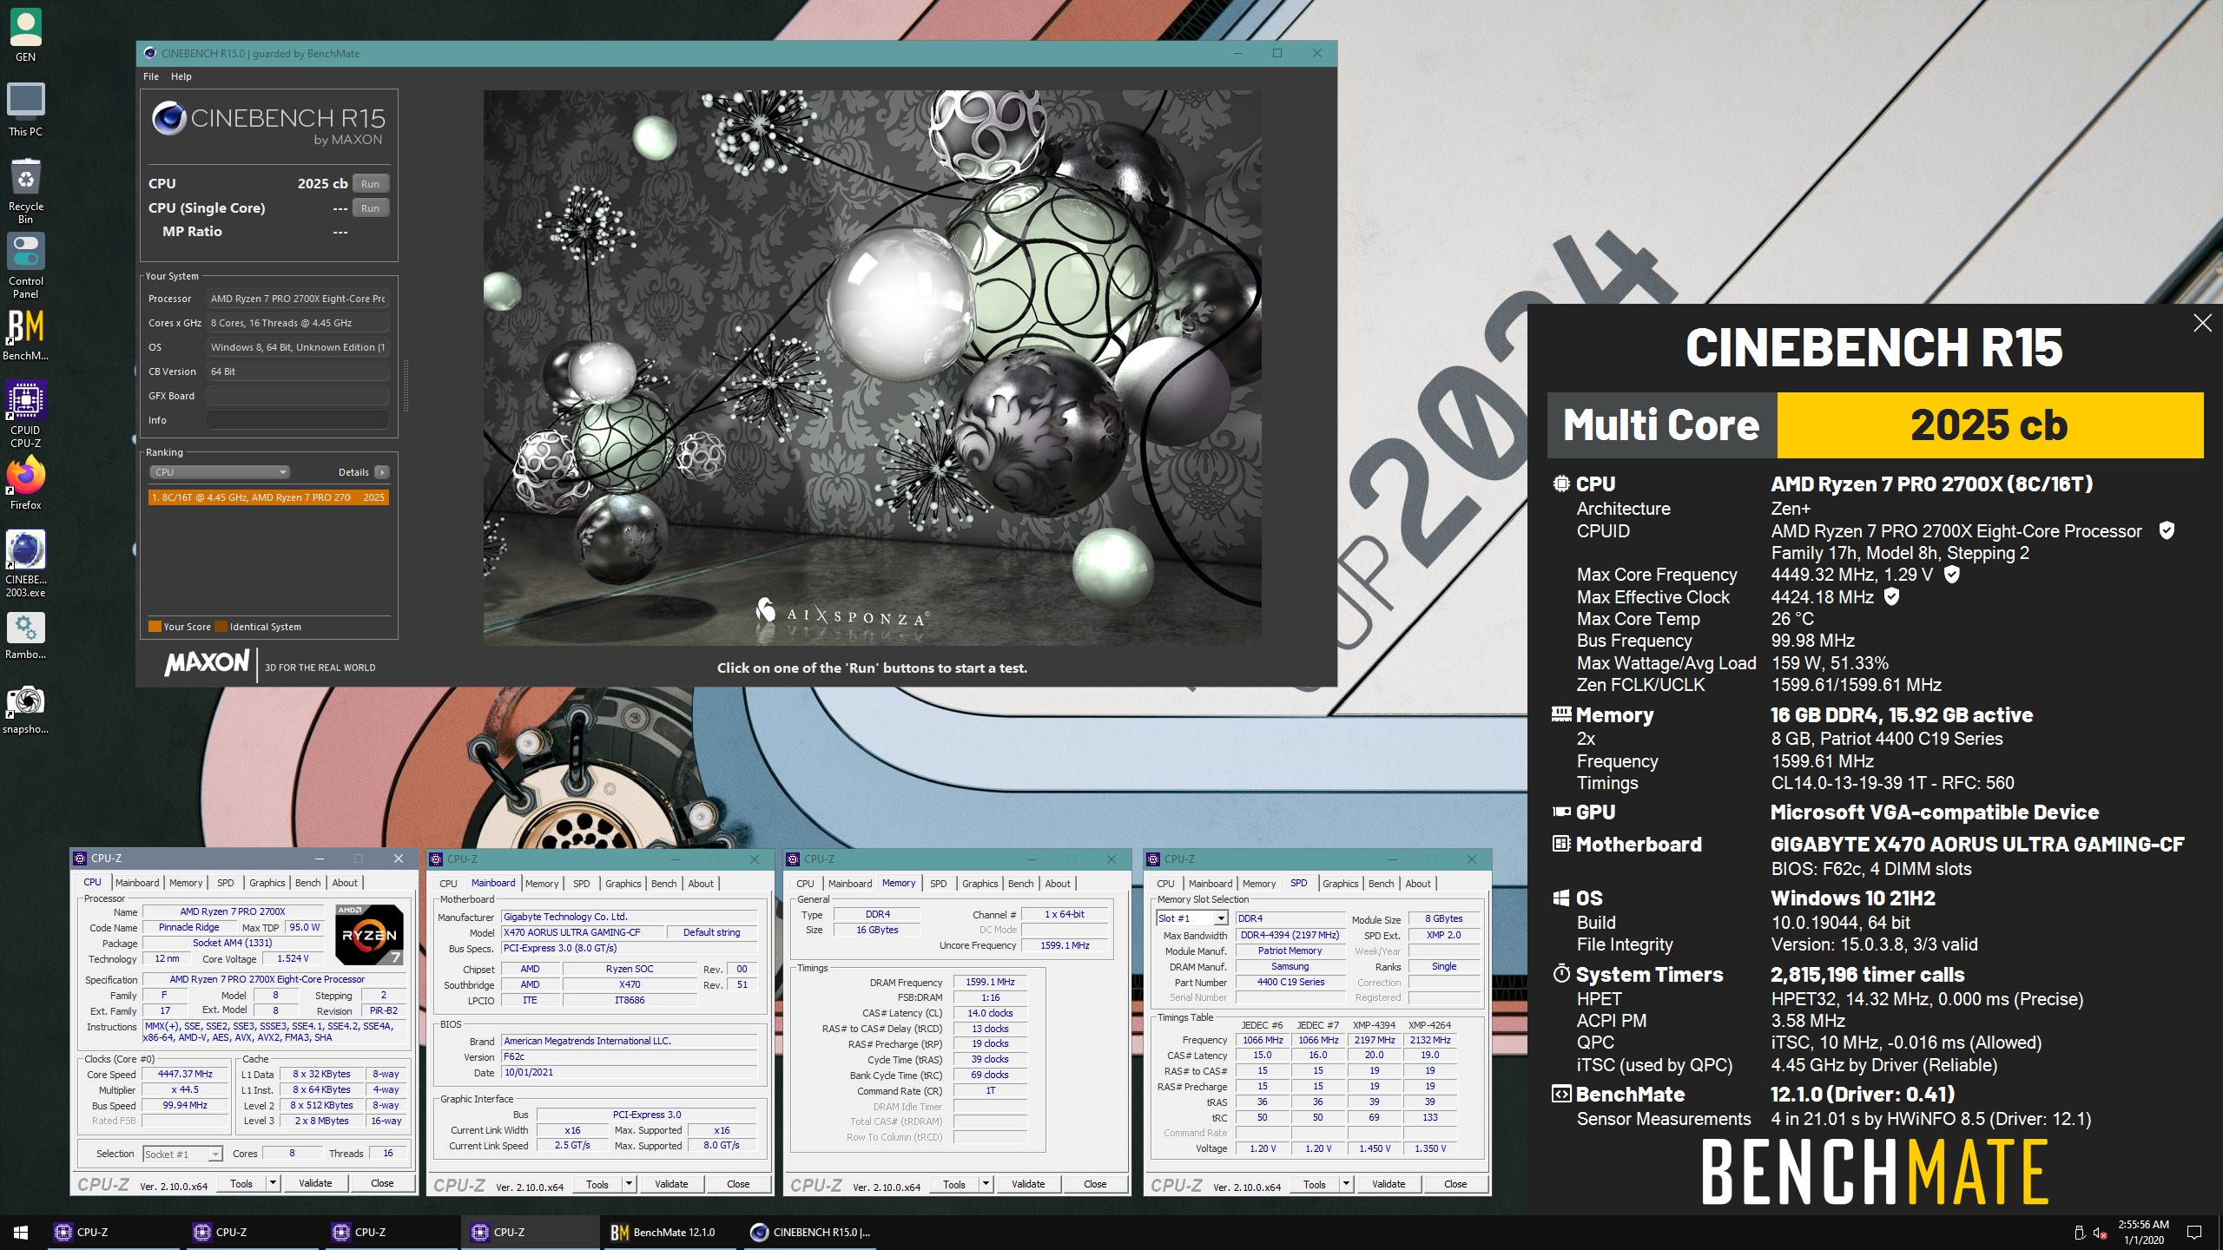The height and width of the screenshot is (1250, 2223).
Task: Open Ranking CPU dropdown in Cinebench
Action: (x=219, y=472)
